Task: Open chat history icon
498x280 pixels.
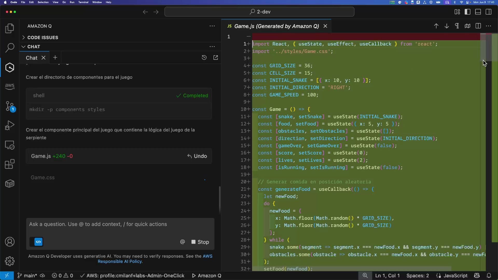Action: pyautogui.click(x=204, y=58)
